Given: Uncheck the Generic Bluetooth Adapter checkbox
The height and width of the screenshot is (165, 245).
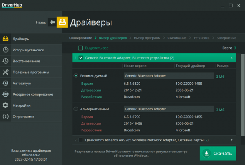Looking at the screenshot, I should click(81, 58).
